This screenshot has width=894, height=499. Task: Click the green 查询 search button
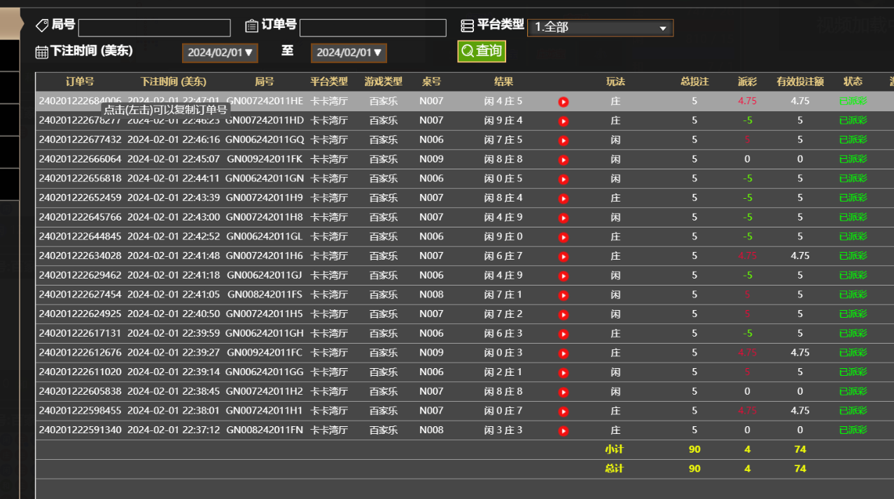pos(481,51)
